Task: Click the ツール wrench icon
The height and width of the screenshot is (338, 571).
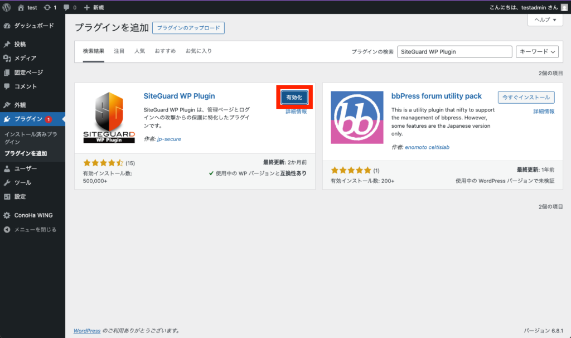Action: click(x=7, y=182)
